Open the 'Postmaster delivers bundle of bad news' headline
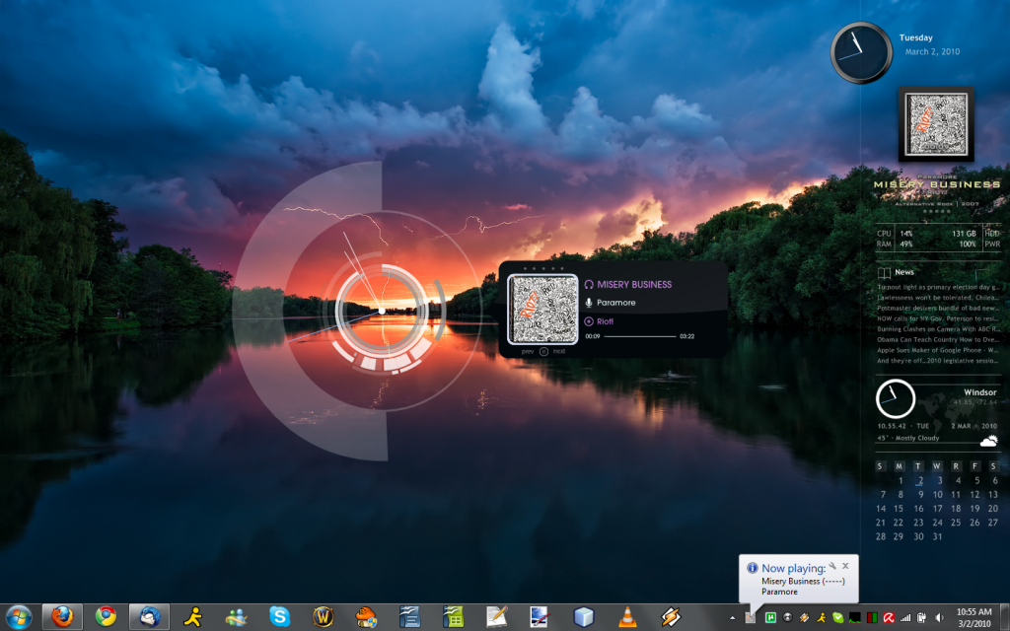 click(x=939, y=308)
